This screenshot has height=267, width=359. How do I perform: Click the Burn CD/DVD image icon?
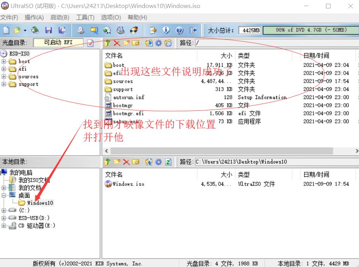pos(134,30)
